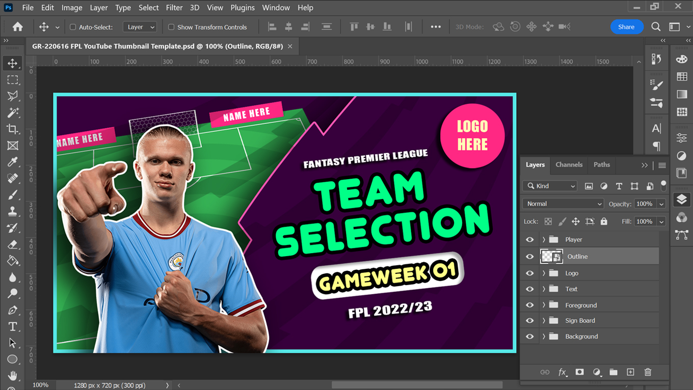Viewport: 693px width, 390px height.
Task: Open the Add layer style menu
Action: pos(563,372)
